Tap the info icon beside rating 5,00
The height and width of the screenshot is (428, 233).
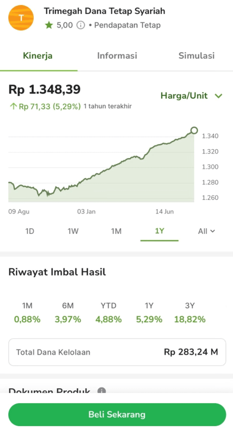81,25
